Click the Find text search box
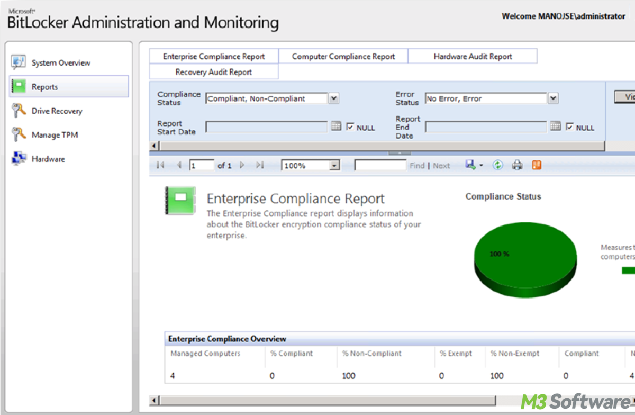This screenshot has width=635, height=415. [x=380, y=166]
